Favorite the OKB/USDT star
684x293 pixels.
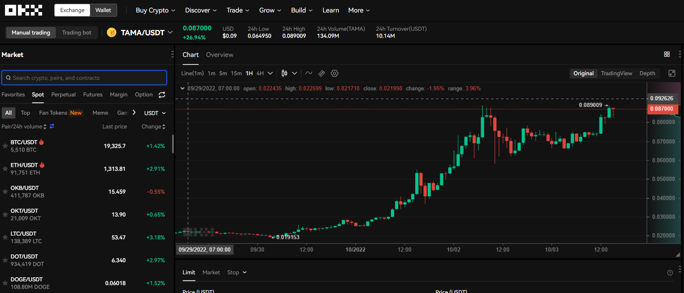click(5, 192)
